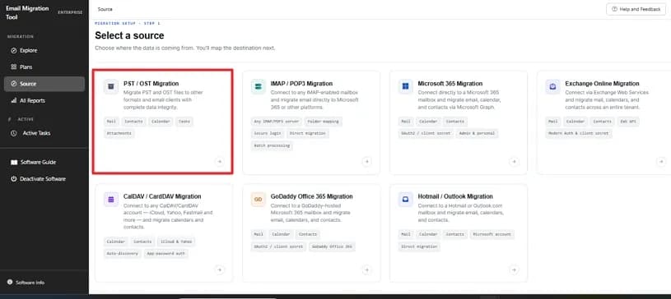
Task: Click the Batch processing tag
Action: coord(272,145)
